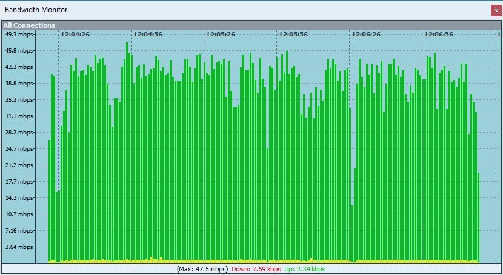The height and width of the screenshot is (275, 503).
Task: Select the 12:04:56 time marker
Action: click(148, 35)
